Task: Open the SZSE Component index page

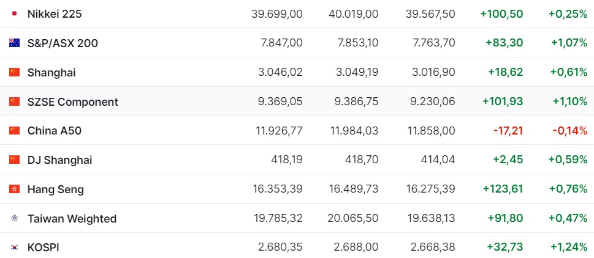Action: click(73, 101)
